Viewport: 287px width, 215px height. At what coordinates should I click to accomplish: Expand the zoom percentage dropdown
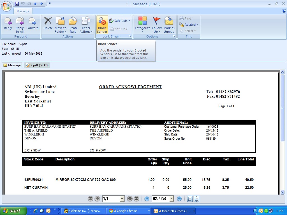tap(172, 199)
